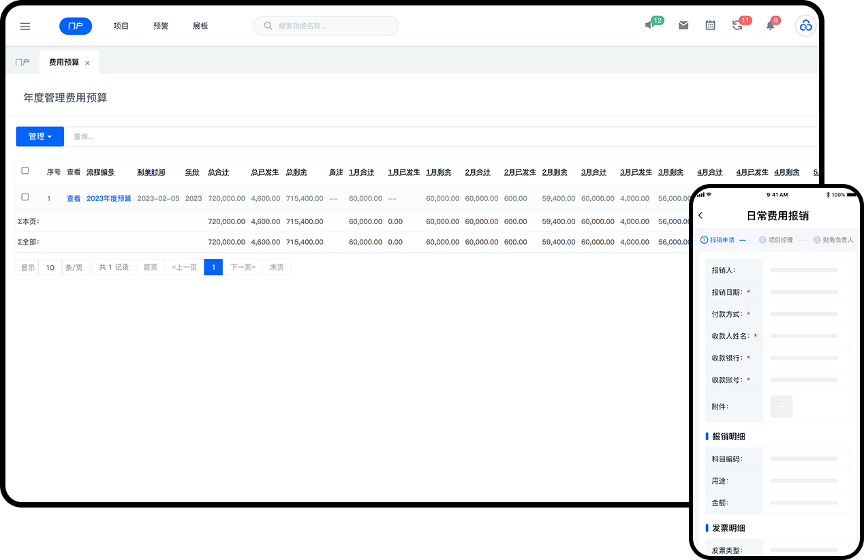Click the 查看 link in row 1

[x=74, y=198]
